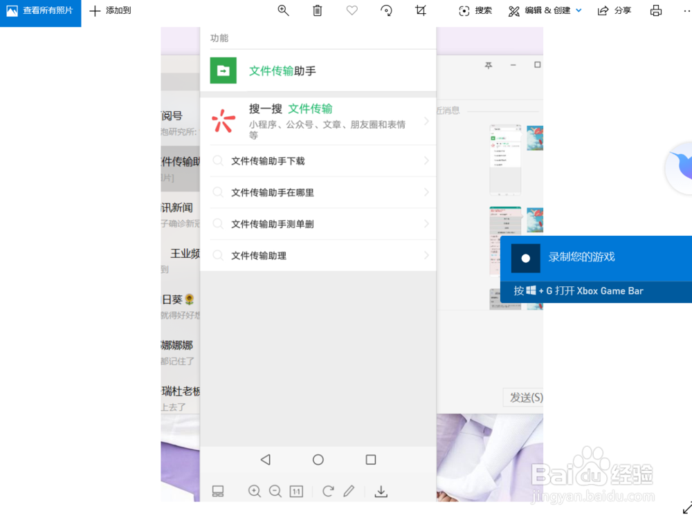
Task: Expand chevron beside 文件传输助手下载
Action: click(426, 160)
